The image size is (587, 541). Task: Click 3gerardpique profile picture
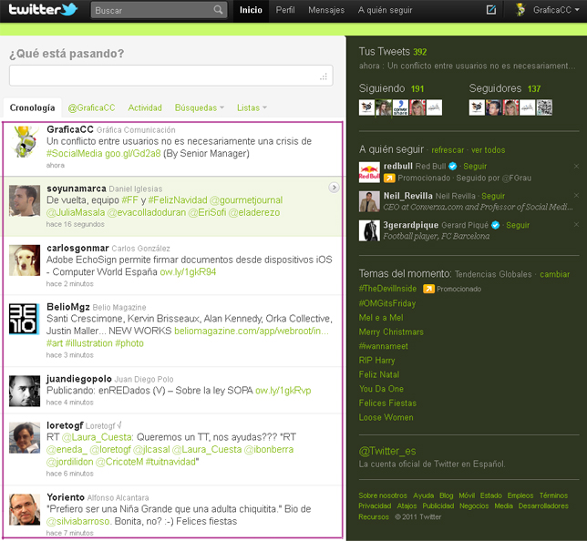tap(369, 230)
